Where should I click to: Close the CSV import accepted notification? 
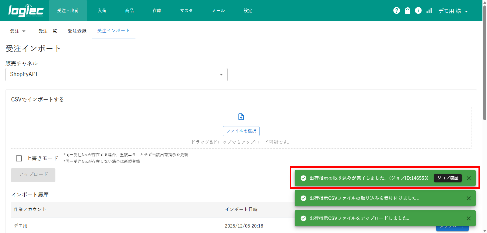click(469, 198)
